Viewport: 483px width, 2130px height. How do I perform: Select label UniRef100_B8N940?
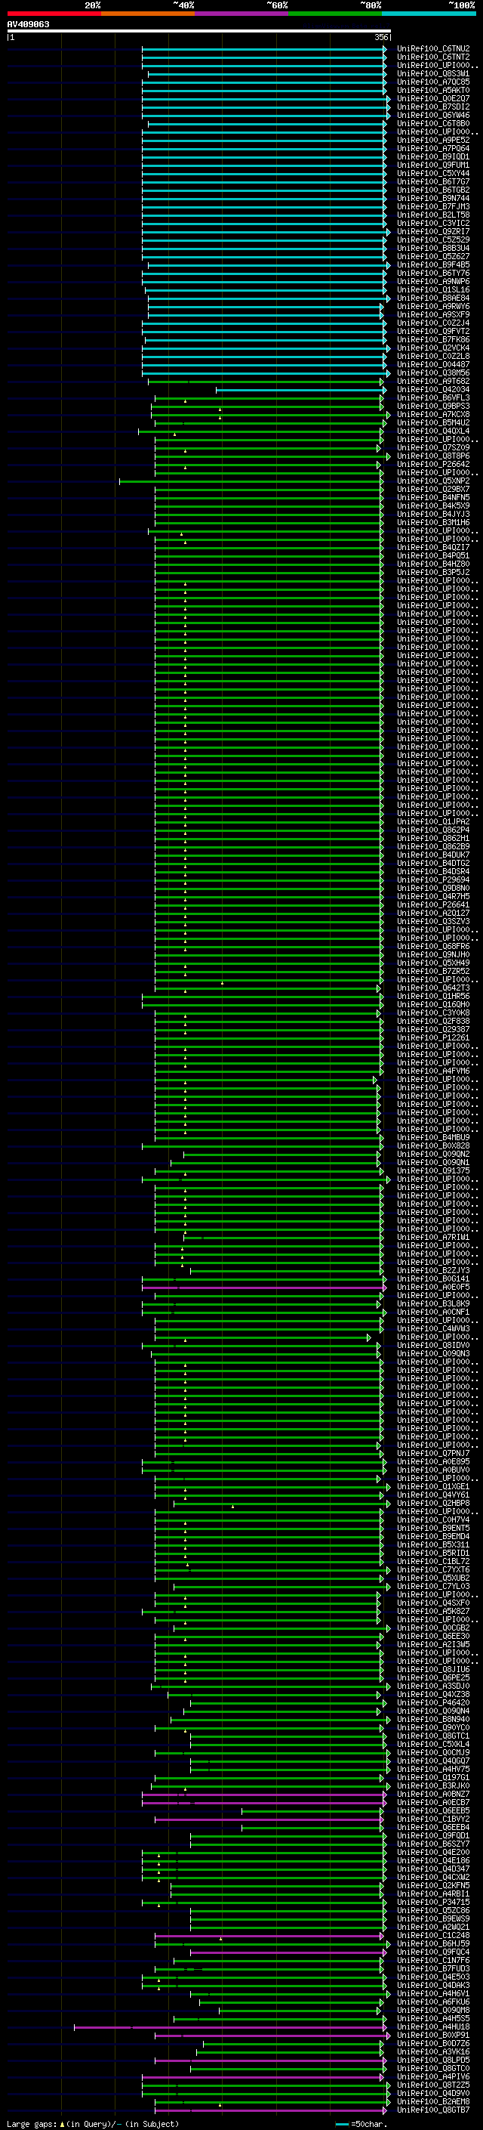pos(432,1718)
